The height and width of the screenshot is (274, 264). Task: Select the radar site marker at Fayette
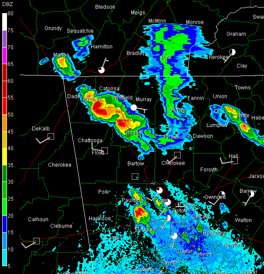pos(163,270)
